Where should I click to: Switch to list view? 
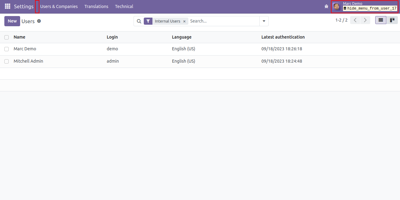(381, 20)
